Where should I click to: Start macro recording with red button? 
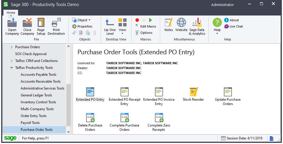(137, 20)
